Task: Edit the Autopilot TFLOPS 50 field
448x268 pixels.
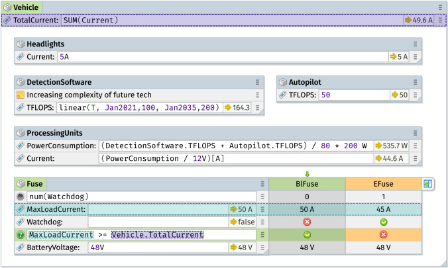Action: (355, 95)
